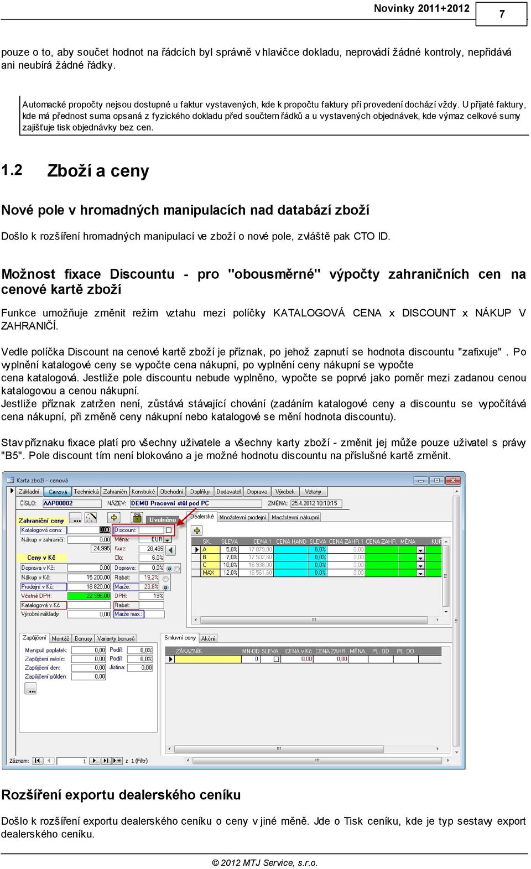Select the Smluvní ceny tab
This screenshot has height=869, width=531.
180,638
